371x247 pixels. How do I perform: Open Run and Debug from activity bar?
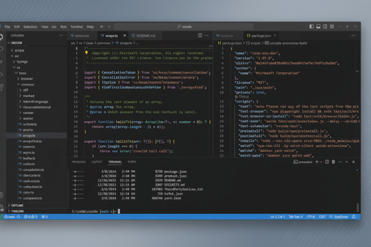click(x=1, y=75)
